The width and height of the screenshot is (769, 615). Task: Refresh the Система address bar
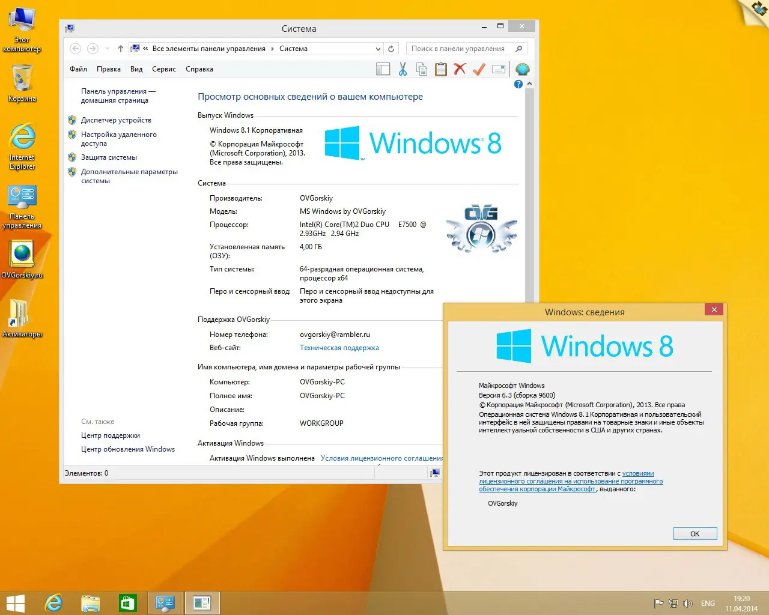[391, 49]
